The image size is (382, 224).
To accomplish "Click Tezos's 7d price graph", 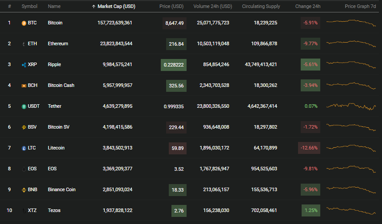I will pos(351,211).
